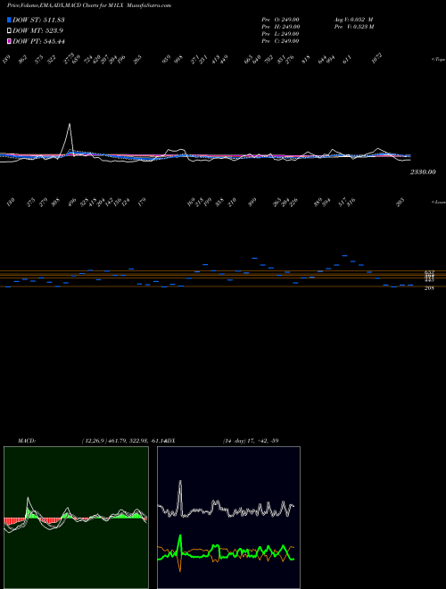Click the 1072 label in the top value row
446x589 pixels.
376,59
